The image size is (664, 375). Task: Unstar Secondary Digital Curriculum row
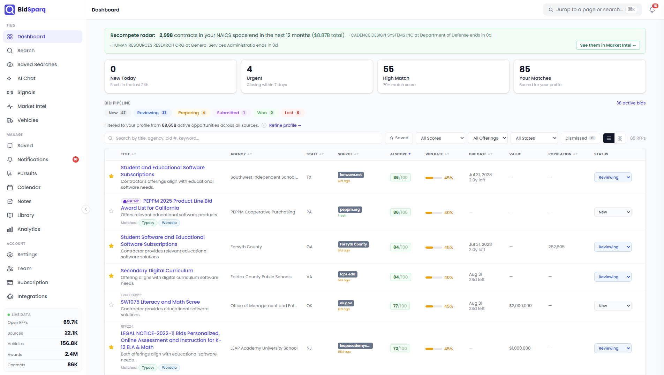point(111,276)
